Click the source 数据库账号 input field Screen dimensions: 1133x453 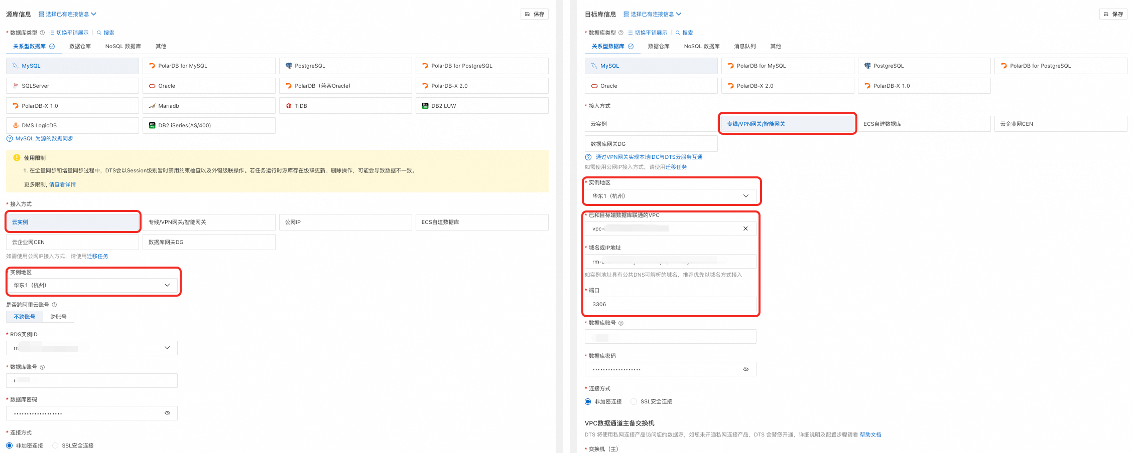point(92,380)
